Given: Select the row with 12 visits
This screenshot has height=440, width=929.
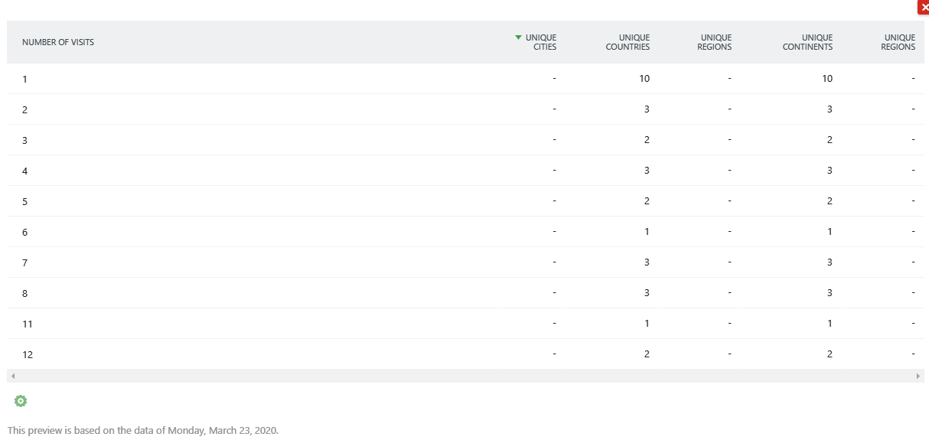Looking at the screenshot, I should [465, 354].
